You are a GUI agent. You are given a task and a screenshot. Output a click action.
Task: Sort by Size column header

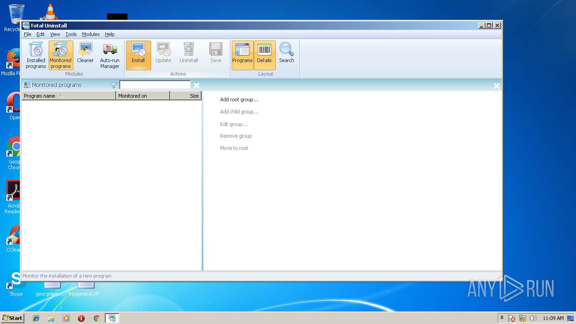click(x=185, y=95)
